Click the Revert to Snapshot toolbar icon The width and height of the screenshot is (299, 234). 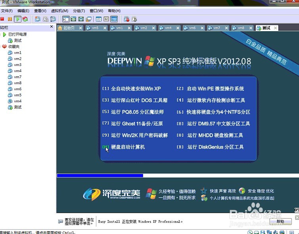(x=45, y=19)
